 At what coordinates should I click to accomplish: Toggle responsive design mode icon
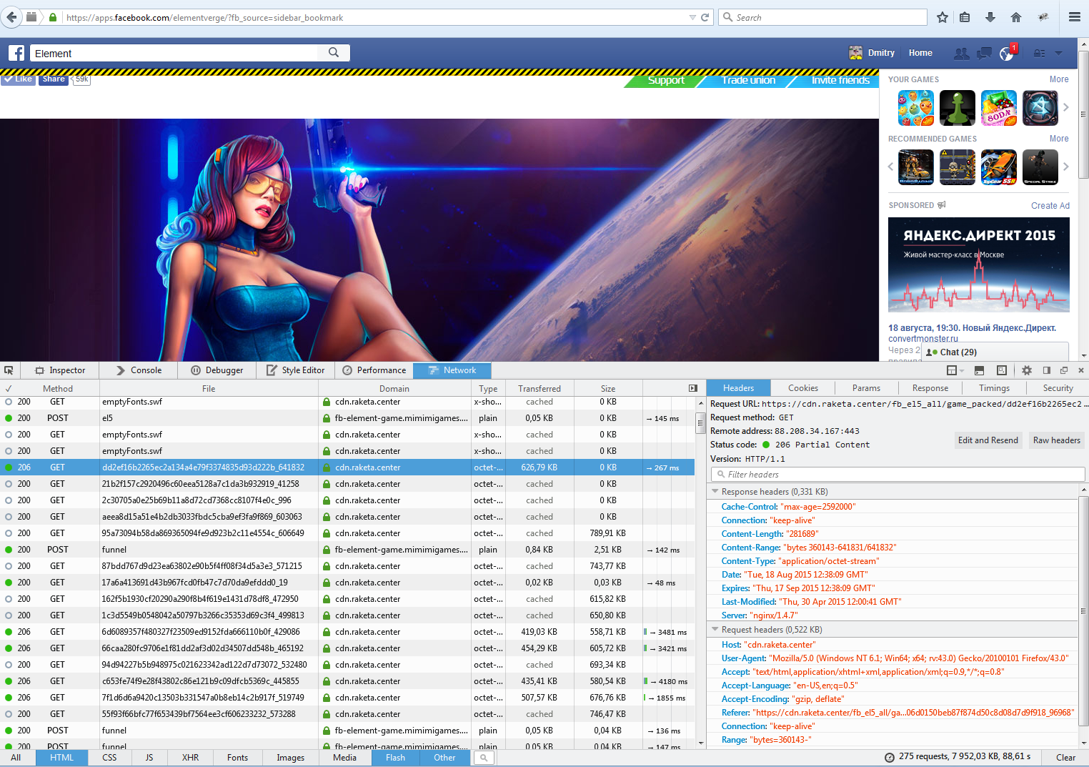pos(1002,370)
